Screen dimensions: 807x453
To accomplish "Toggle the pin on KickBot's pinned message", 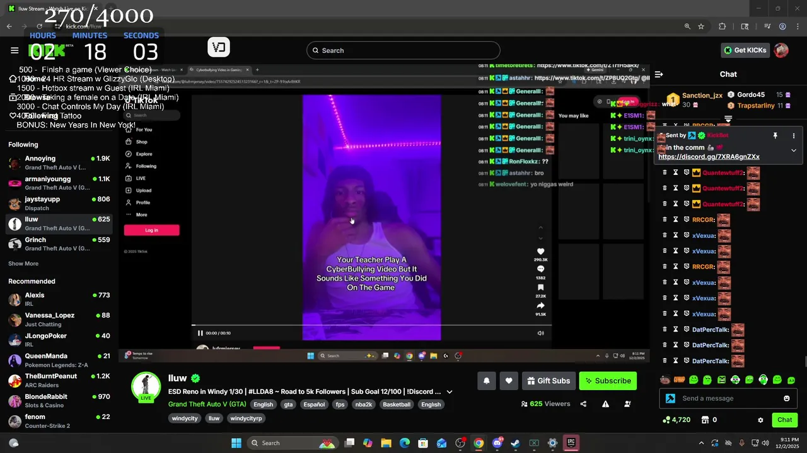I will [x=775, y=135].
